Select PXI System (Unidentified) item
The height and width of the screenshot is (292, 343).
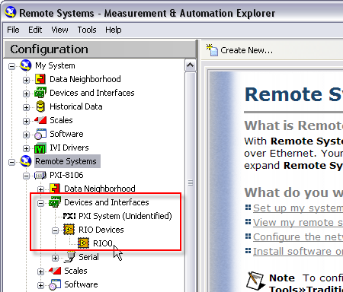pos(125,216)
